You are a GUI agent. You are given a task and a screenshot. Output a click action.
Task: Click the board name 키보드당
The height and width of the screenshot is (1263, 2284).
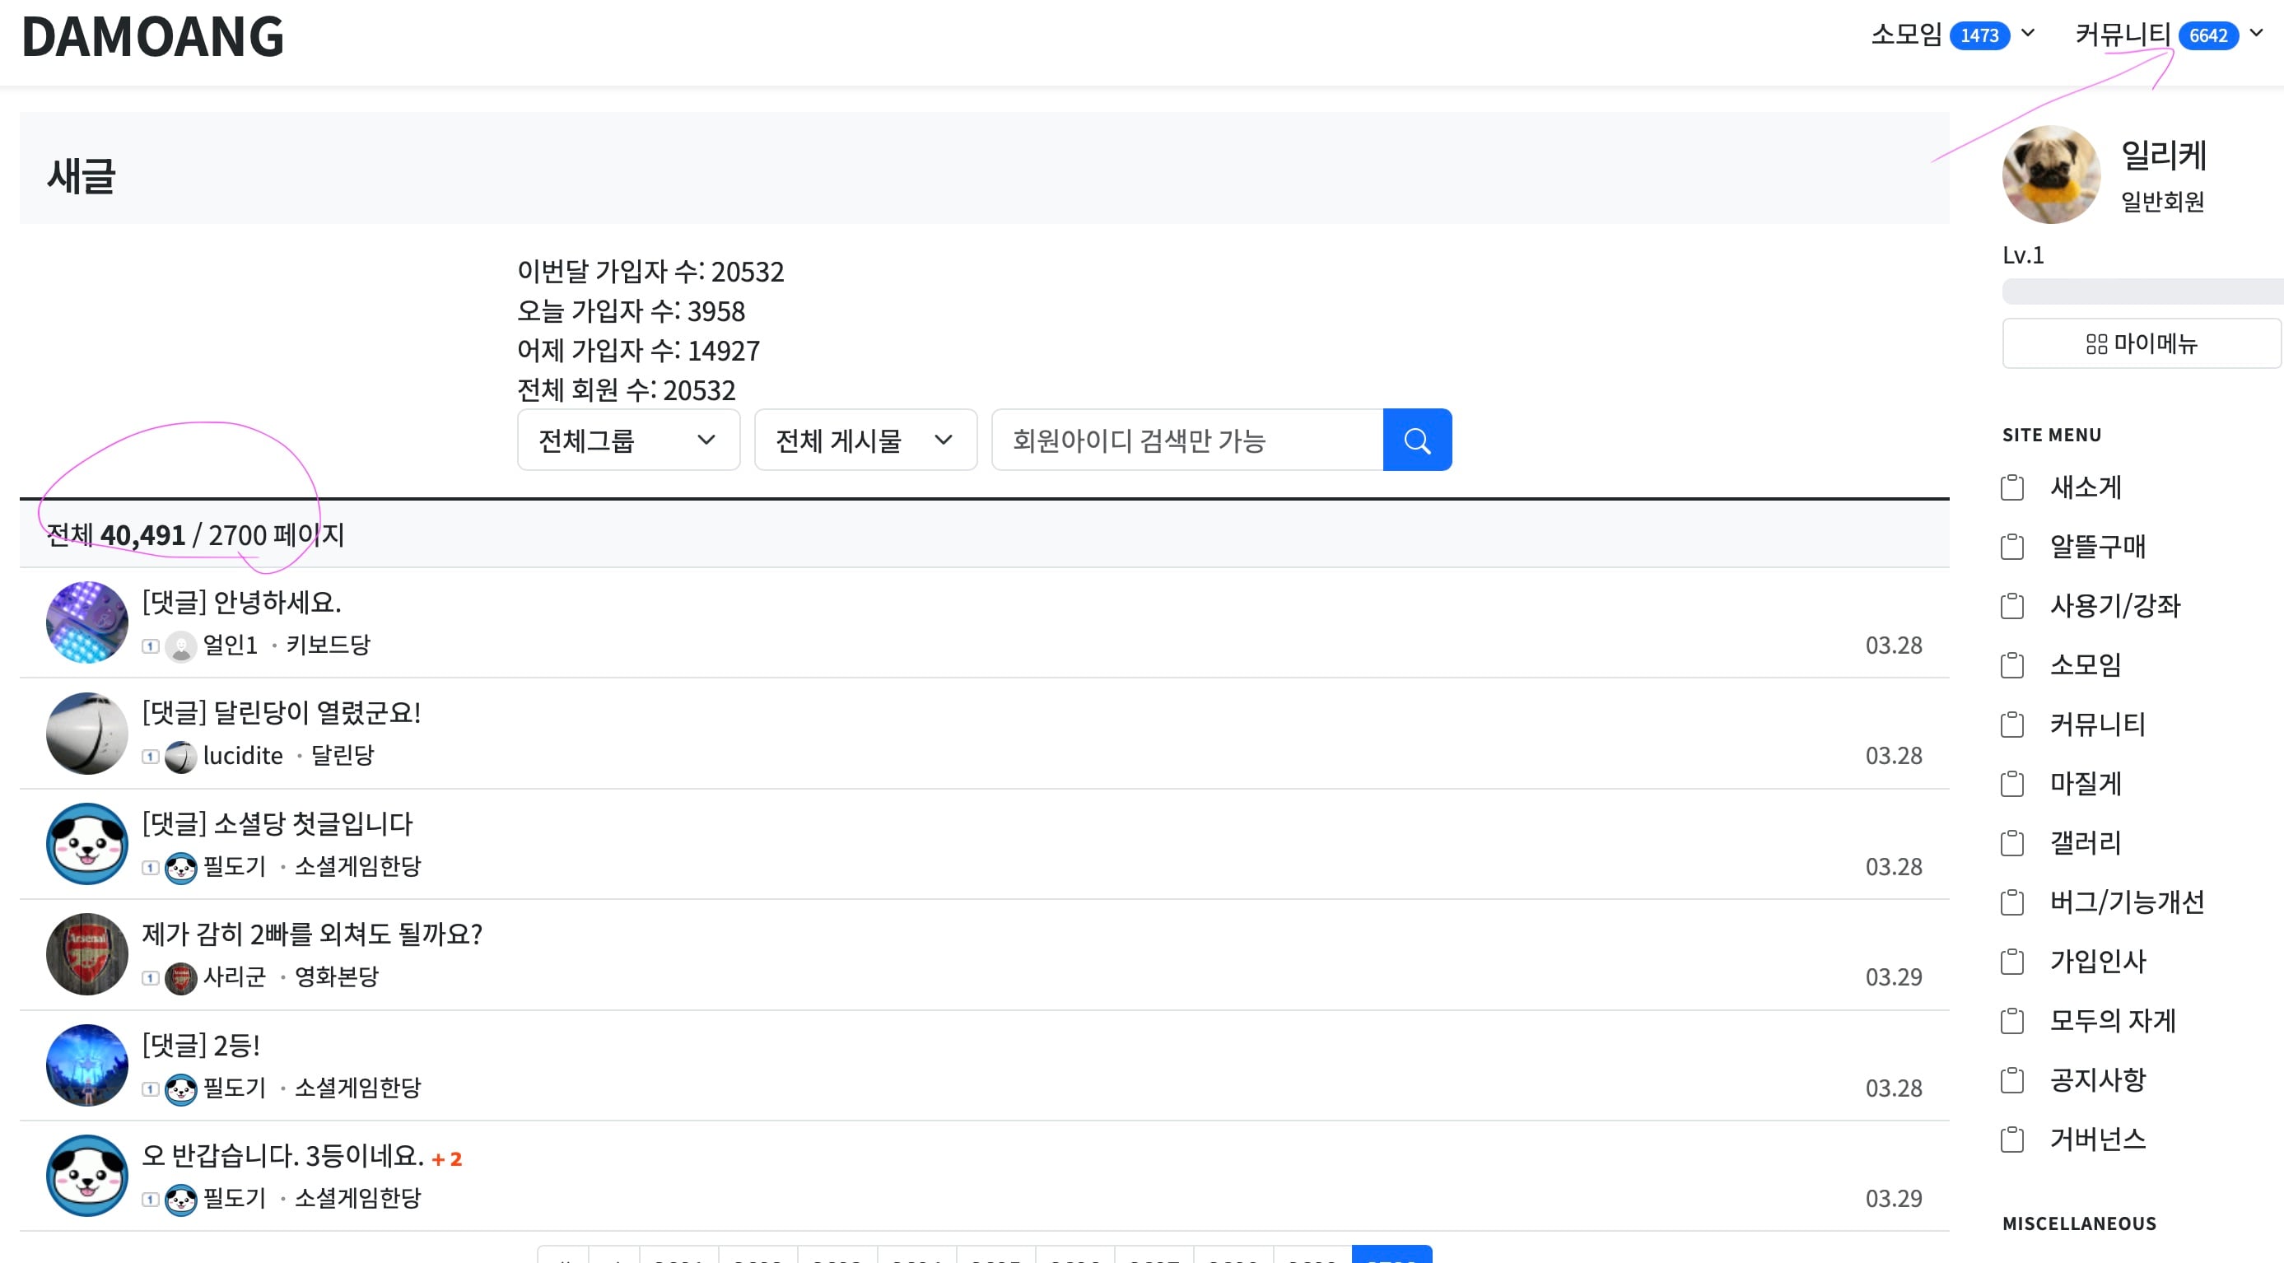pyautogui.click(x=328, y=645)
